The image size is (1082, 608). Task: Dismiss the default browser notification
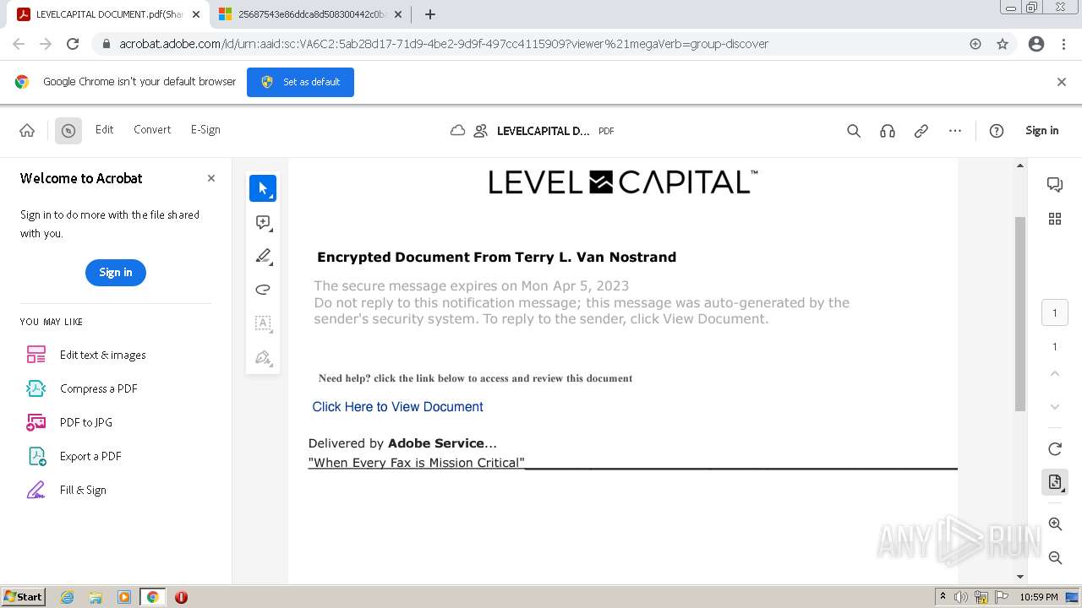tap(1062, 82)
